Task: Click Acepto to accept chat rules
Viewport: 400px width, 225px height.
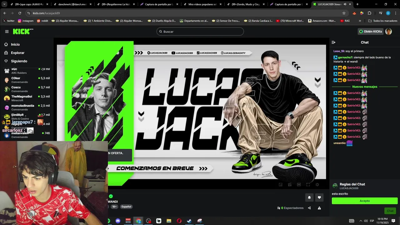Action: point(365,201)
